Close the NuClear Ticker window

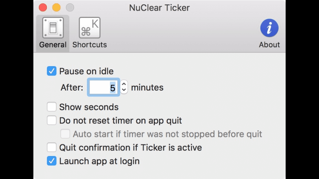[x=43, y=8]
